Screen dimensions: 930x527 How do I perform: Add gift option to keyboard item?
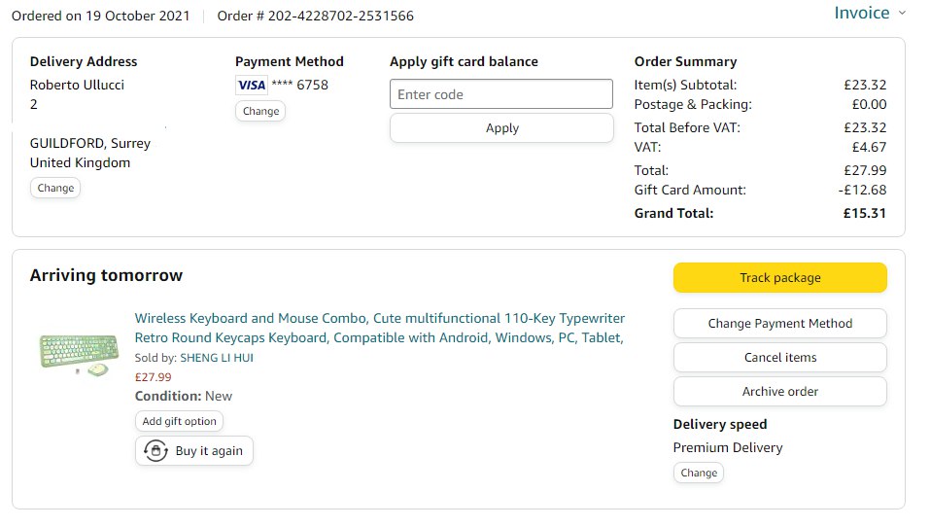[x=180, y=421]
